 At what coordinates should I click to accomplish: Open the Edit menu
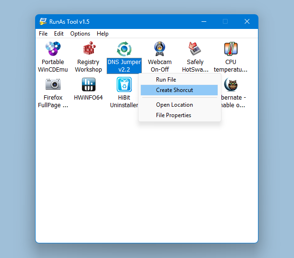pos(59,34)
